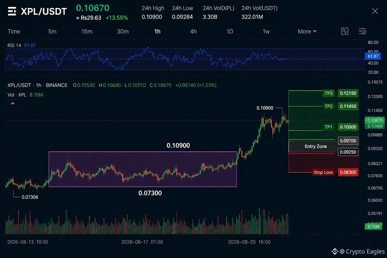Viewport: 387px width, 258px height.
Task: Click the 2026-08-20 16:00 date label
Action: (249, 242)
